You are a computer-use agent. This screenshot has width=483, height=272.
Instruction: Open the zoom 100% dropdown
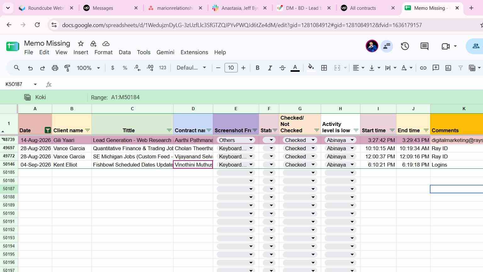click(x=88, y=68)
